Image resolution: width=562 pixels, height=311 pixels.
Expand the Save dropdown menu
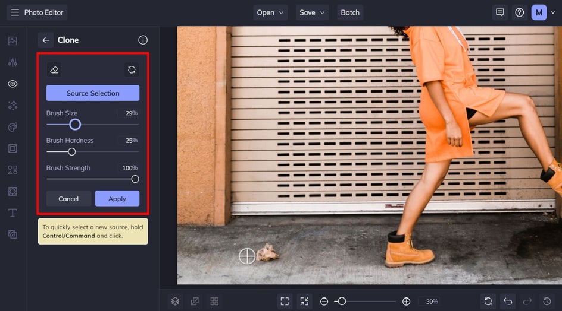pyautogui.click(x=312, y=12)
